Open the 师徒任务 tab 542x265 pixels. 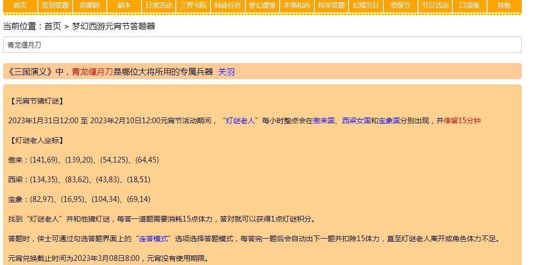point(228,6)
